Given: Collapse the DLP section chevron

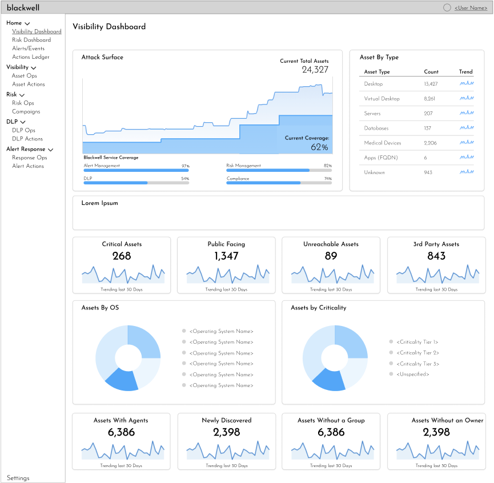Looking at the screenshot, I should point(23,122).
